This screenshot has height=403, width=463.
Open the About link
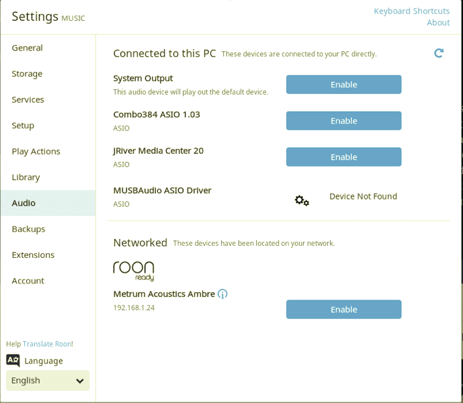[438, 23]
